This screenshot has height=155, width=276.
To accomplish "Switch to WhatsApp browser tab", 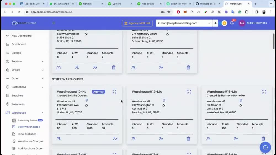I will [61, 4].
